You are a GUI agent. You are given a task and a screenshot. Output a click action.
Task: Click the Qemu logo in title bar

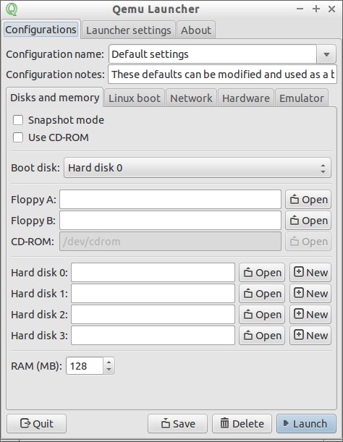click(x=12, y=9)
